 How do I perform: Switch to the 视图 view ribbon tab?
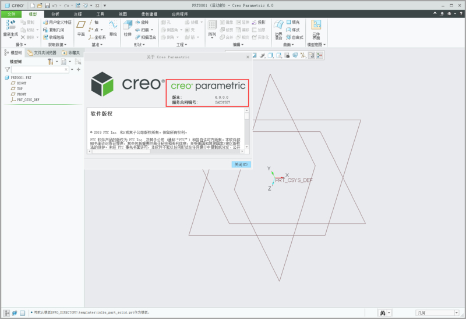pyautogui.click(x=123, y=14)
